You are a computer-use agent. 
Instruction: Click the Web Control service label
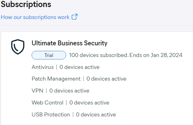[x=47, y=103]
